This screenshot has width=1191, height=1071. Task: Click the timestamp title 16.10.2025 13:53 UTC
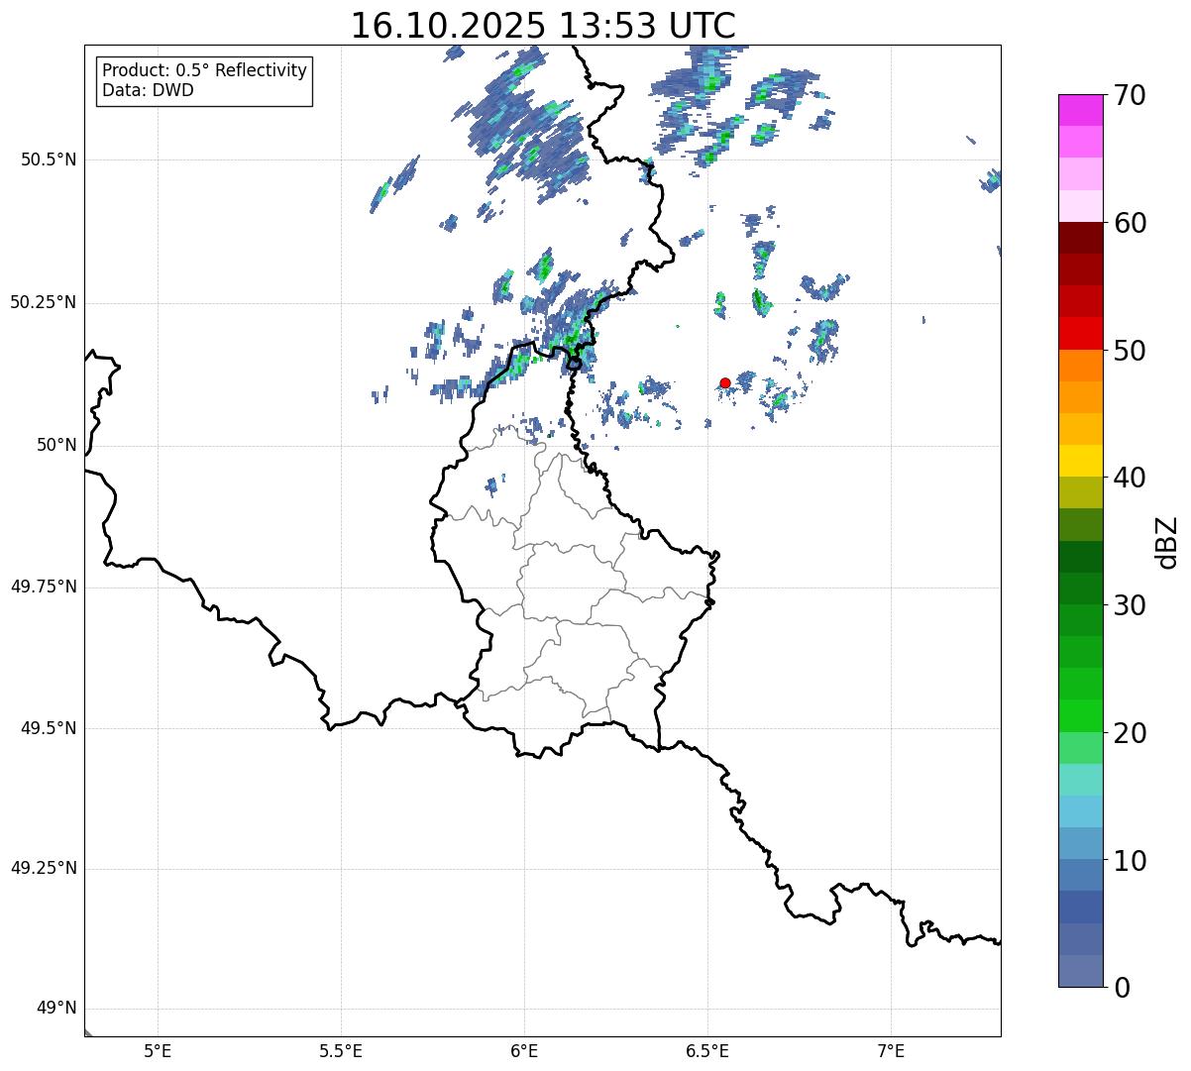(x=543, y=26)
